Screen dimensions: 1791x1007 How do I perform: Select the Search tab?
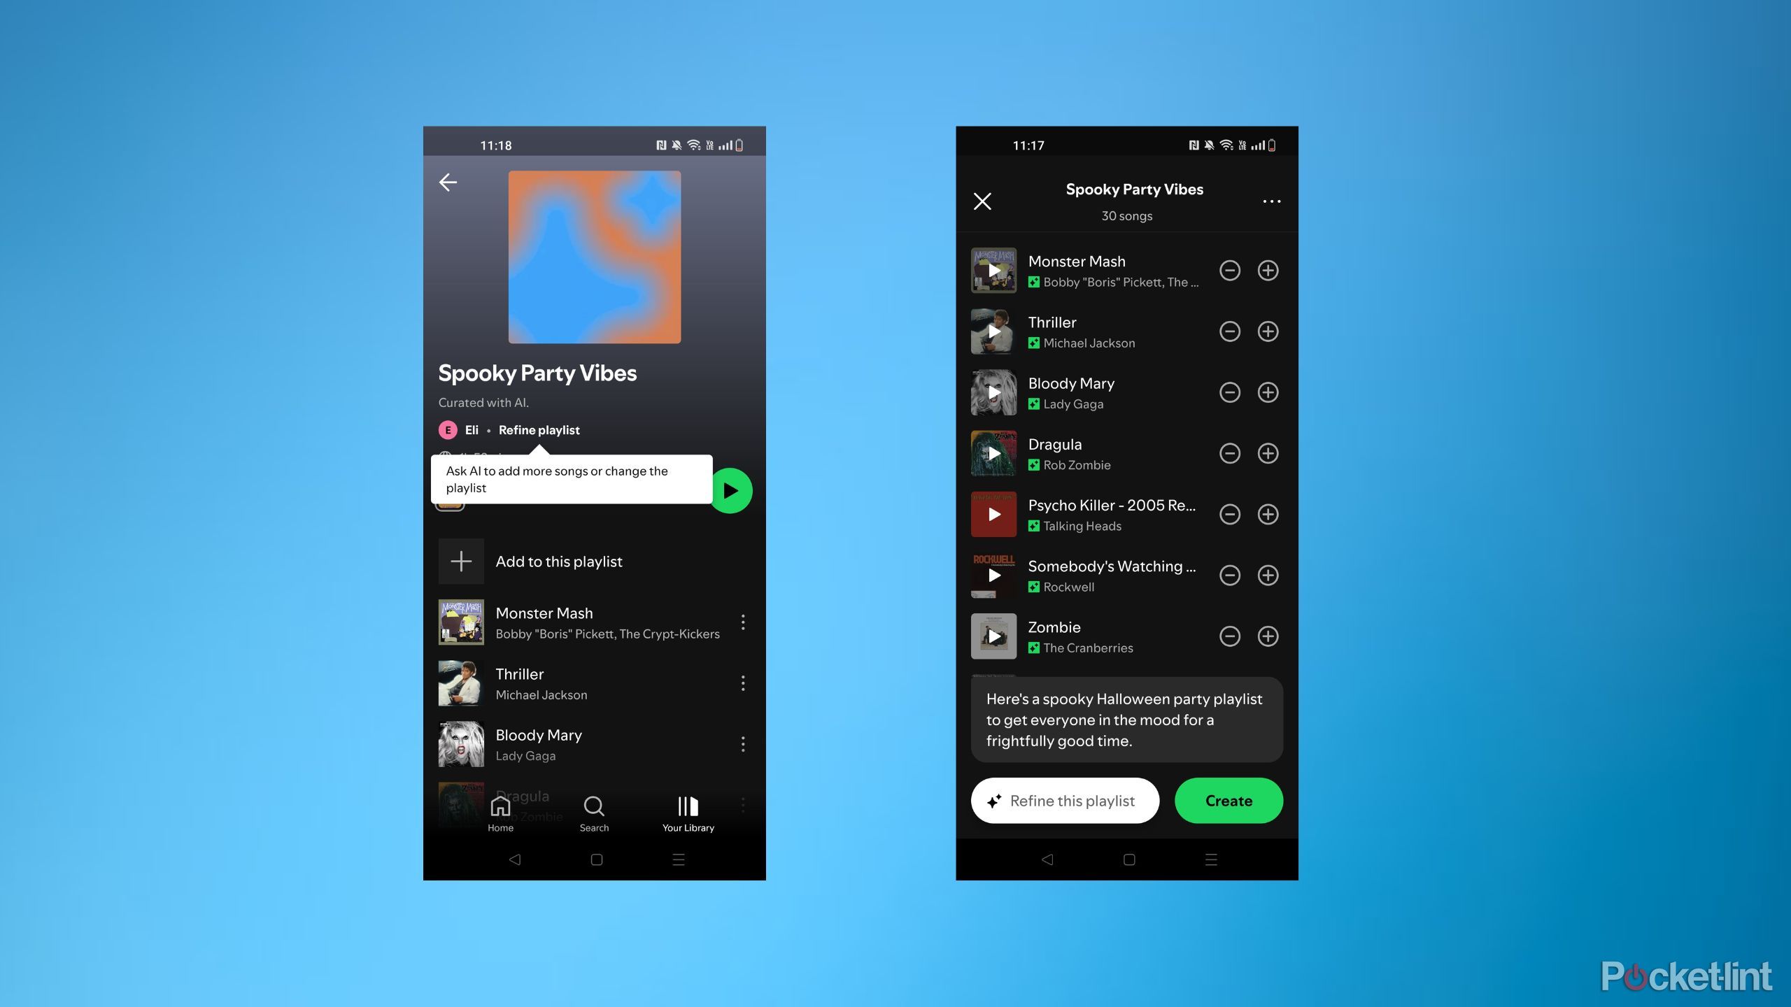click(594, 811)
